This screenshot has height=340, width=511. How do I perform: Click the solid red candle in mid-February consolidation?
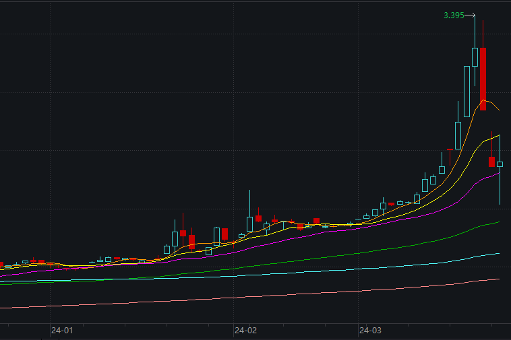pyautogui.click(x=316, y=221)
